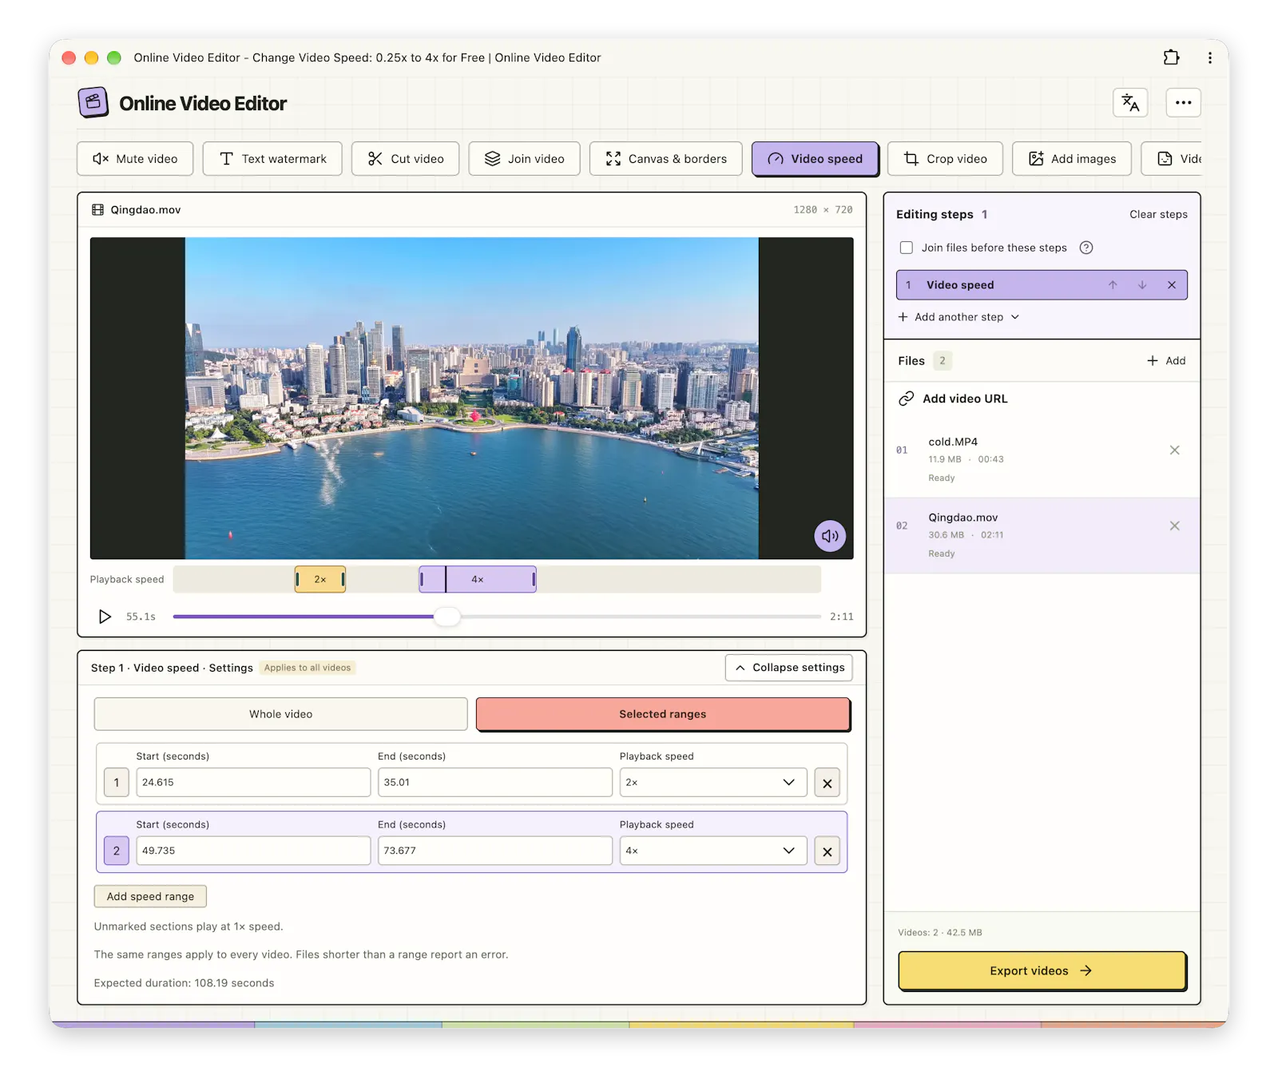Toggle the video preview sound icon
Screen dimensions: 1278x1087
[830, 536]
